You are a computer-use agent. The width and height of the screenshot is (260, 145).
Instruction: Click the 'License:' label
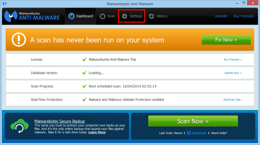point(37,59)
